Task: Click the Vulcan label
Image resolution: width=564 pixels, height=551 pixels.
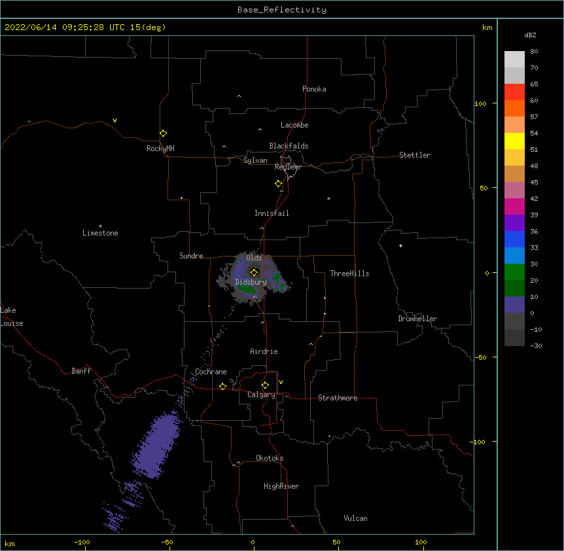Action: click(x=355, y=518)
